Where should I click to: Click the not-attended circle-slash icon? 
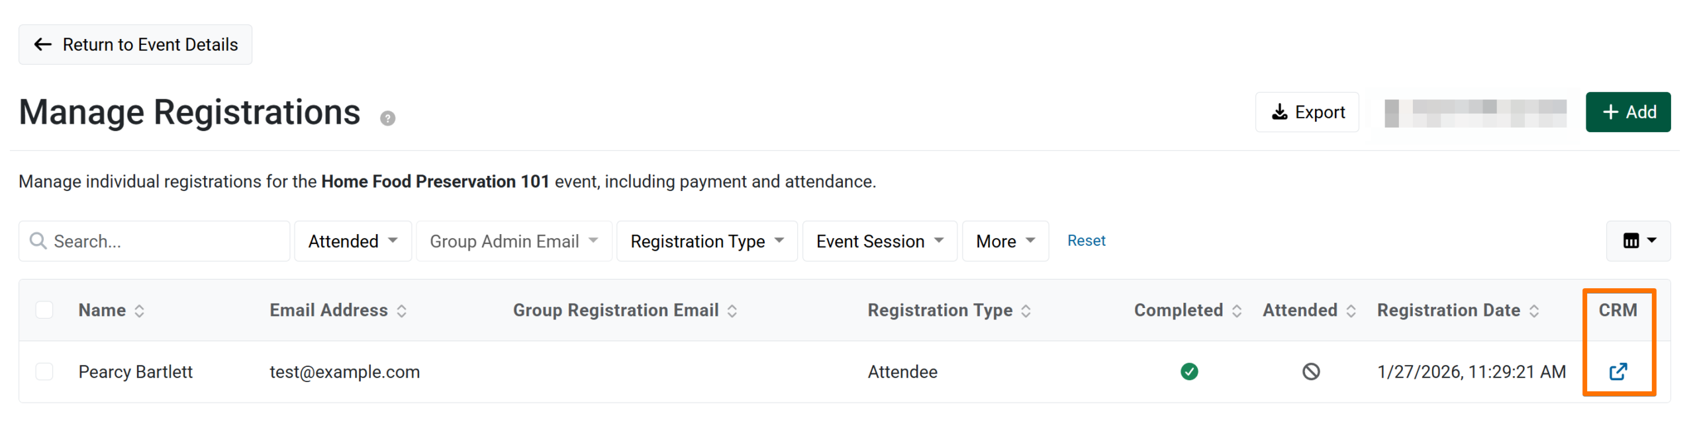1310,372
